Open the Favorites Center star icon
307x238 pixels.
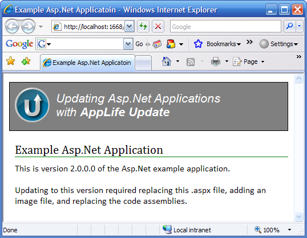point(11,61)
